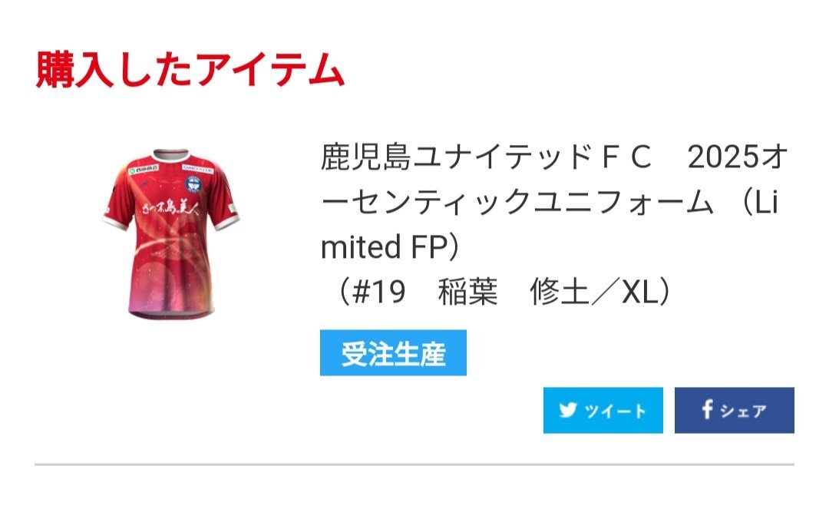
Task: Click the white calligraphy sponsor text on jersey
Action: pos(170,207)
